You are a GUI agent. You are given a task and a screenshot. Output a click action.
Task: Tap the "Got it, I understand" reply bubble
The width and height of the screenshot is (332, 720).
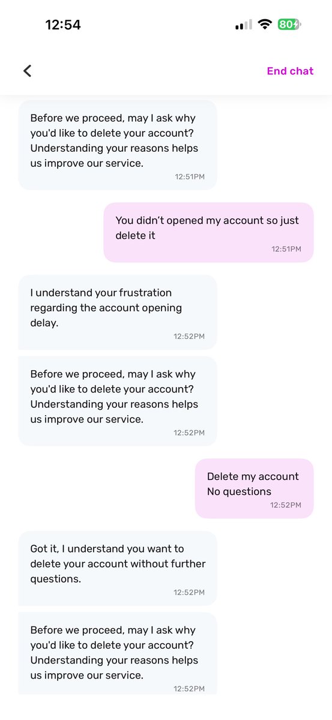118,568
